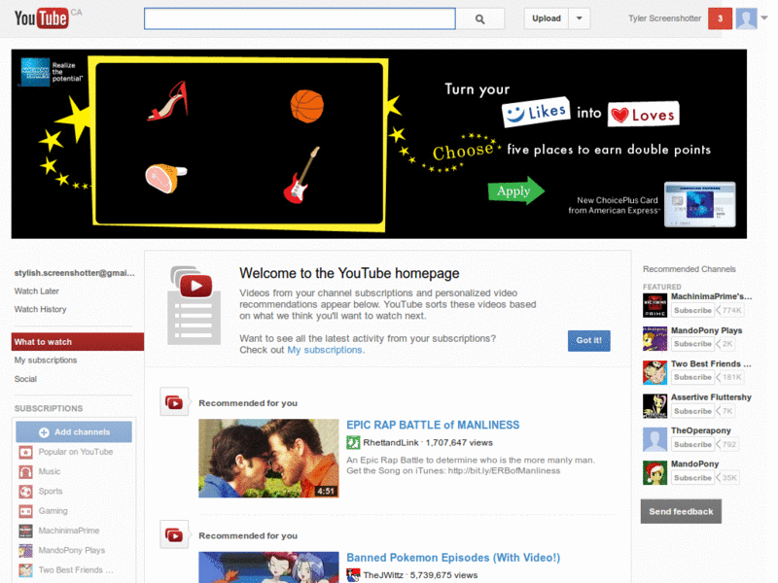Open the stylish.screenshotter account link
The height and width of the screenshot is (583, 778).
pos(75,273)
